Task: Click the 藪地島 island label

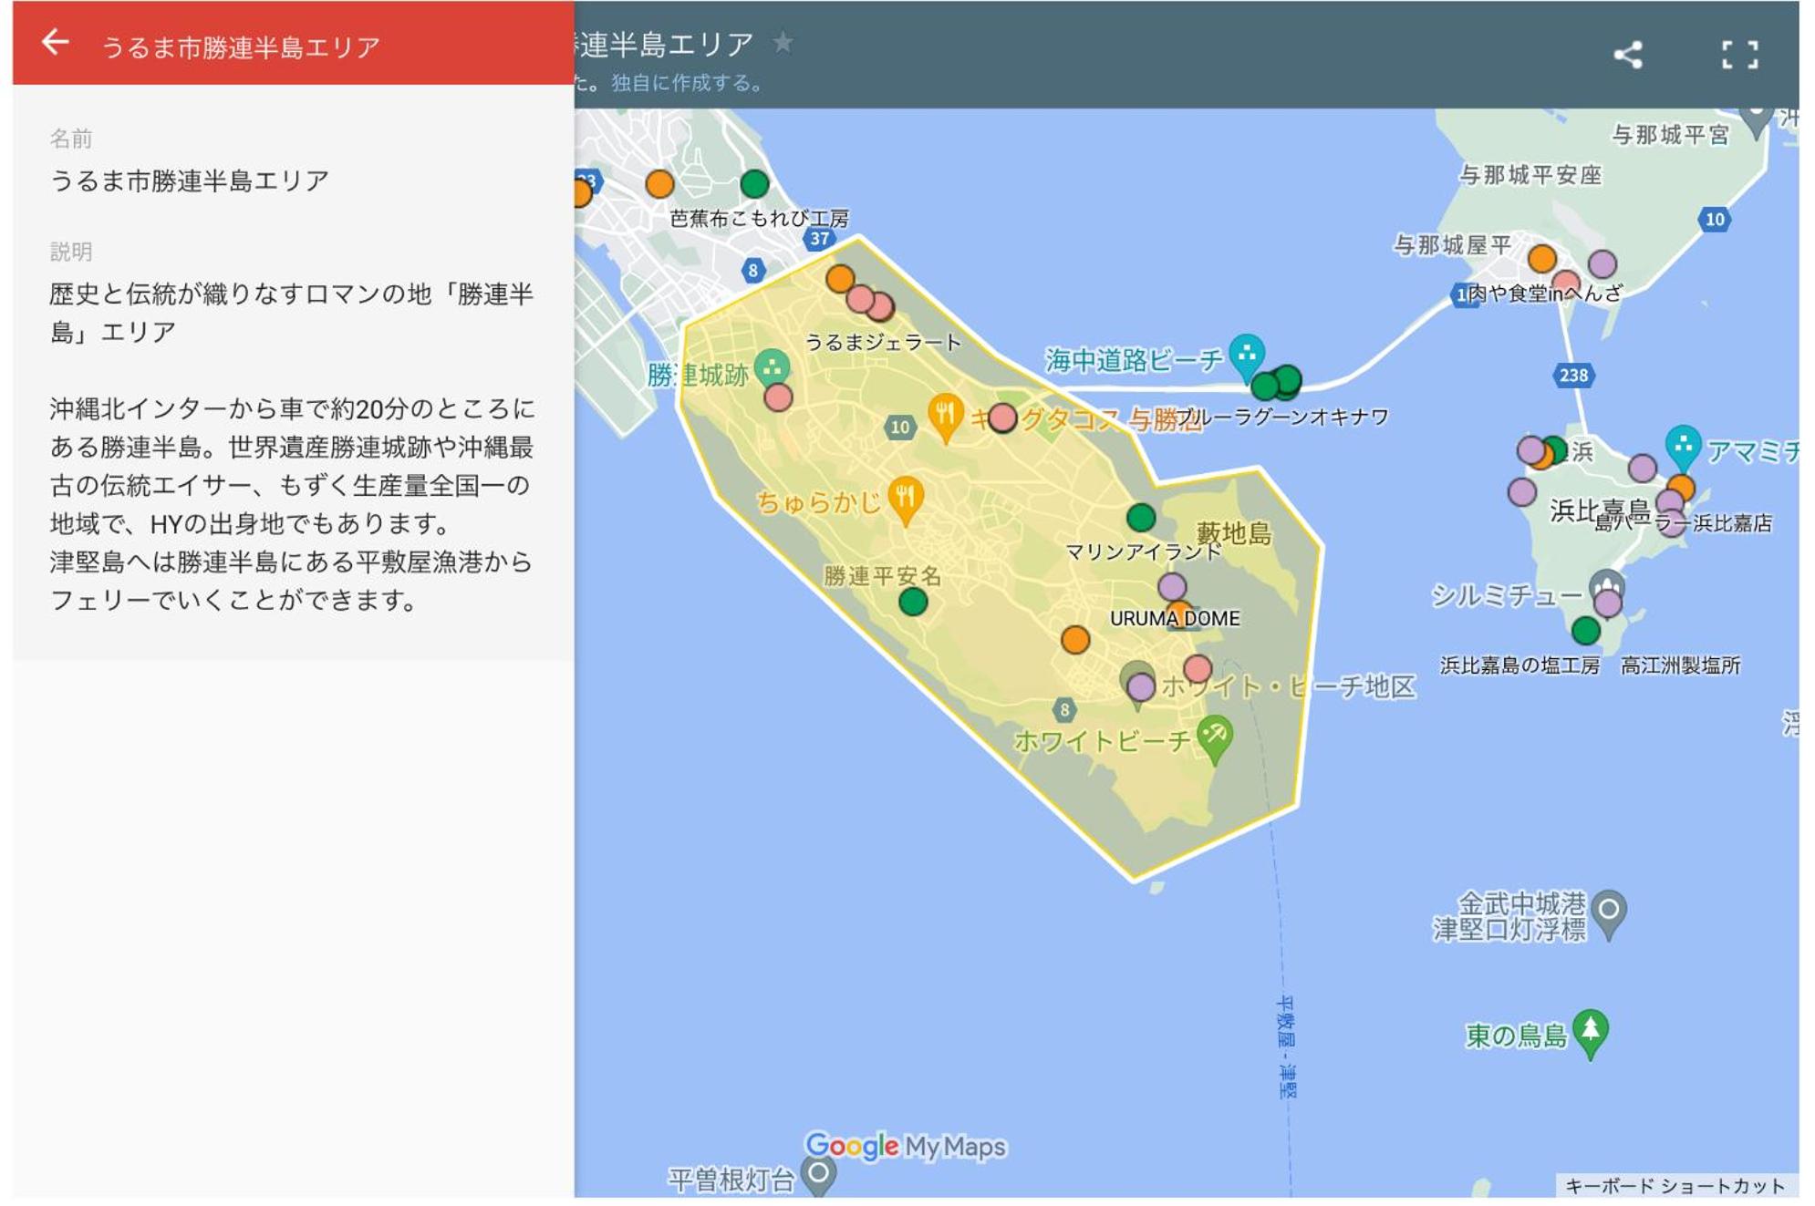Action: click(x=1233, y=533)
